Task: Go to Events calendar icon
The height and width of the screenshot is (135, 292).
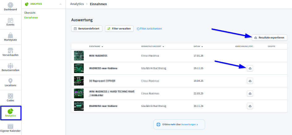Action: tap(11, 20)
